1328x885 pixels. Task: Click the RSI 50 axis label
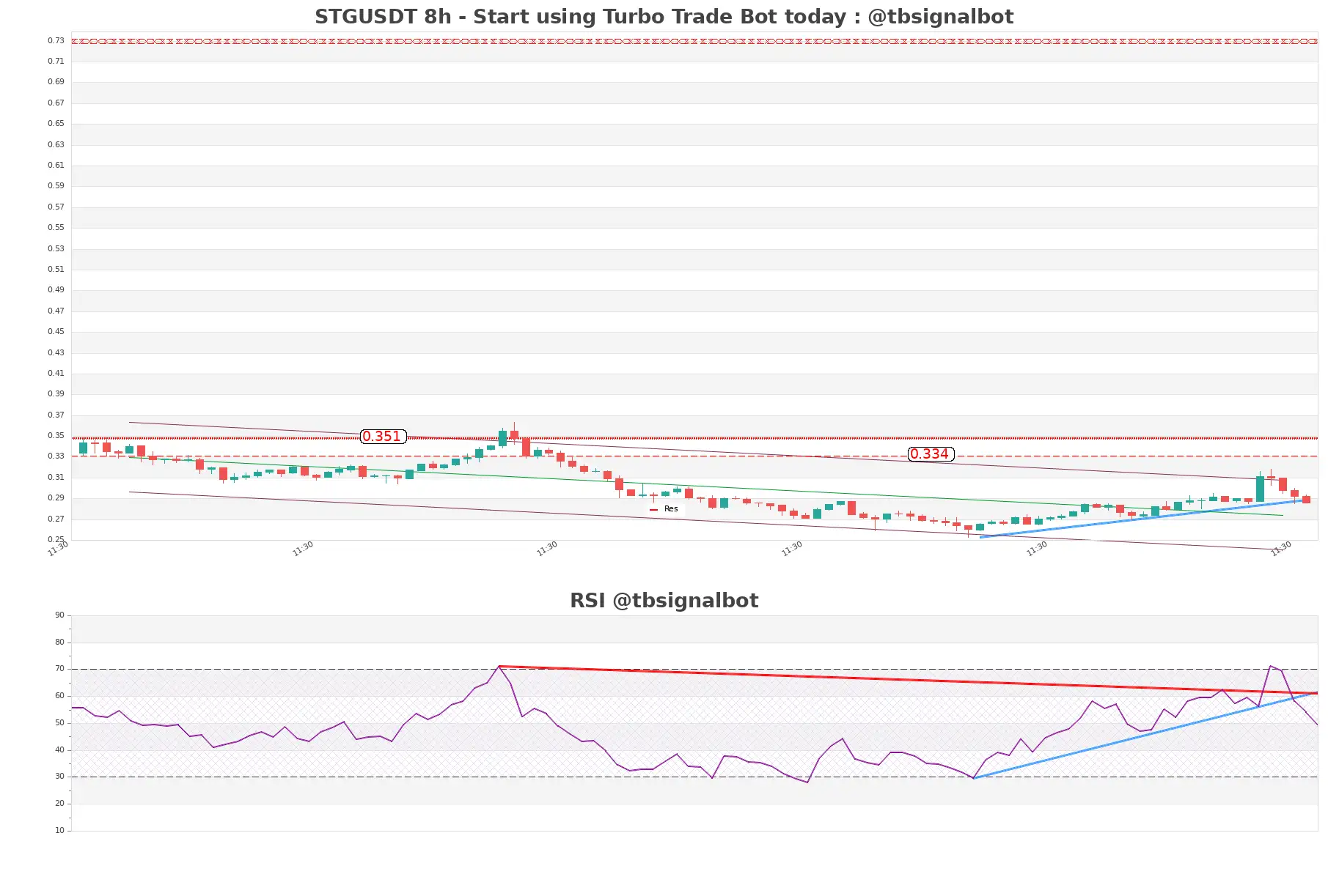59,723
